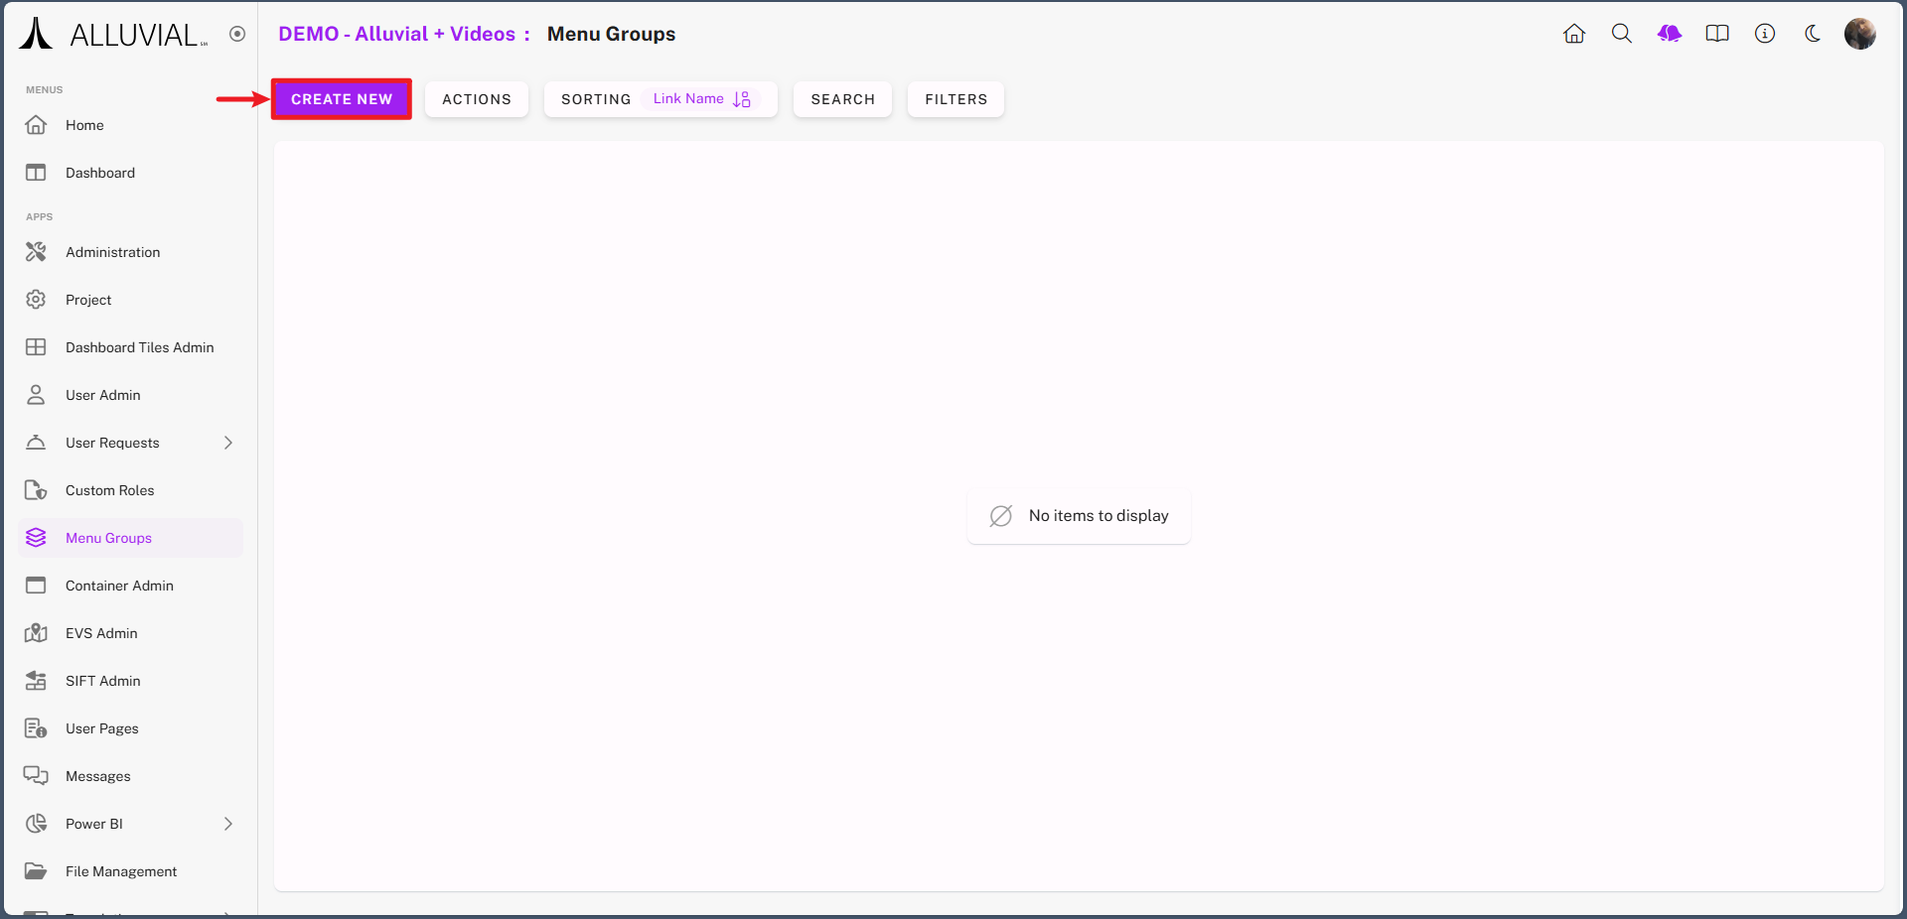Click the Container Admin window icon
Viewport: 1907px width, 919px height.
[x=36, y=586]
